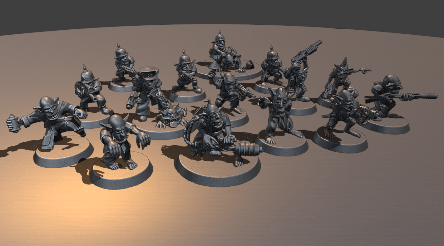The width and height of the screenshot is (444, 246).
Task: Select the crouching spiked-helmet goblin beside raised-gun goblin
Action: point(271,67)
